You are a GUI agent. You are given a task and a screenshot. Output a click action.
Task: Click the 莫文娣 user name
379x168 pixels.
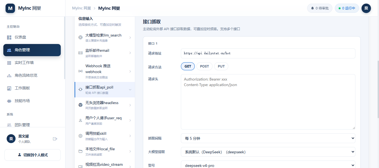click(24, 136)
